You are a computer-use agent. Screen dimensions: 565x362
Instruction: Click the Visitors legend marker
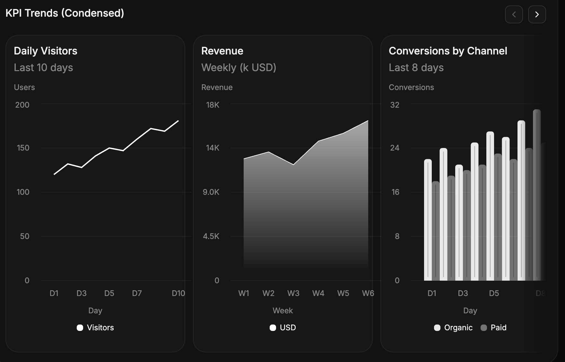pos(80,327)
